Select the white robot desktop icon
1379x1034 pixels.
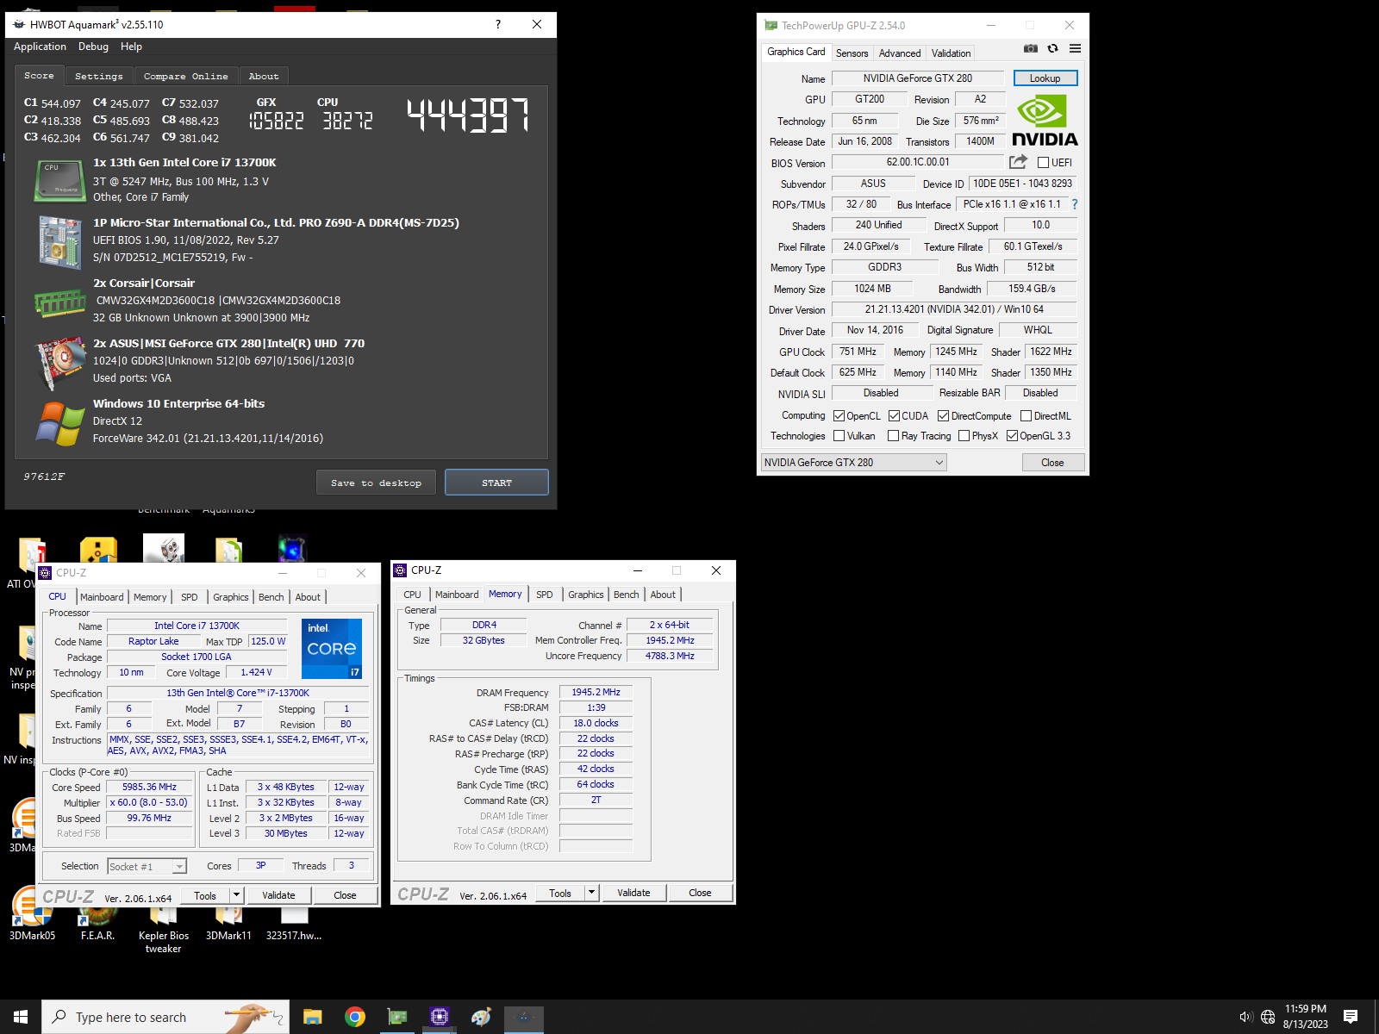164,549
